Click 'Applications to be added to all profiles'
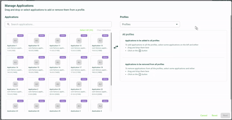This screenshot has width=232, height=120. click(142, 40)
